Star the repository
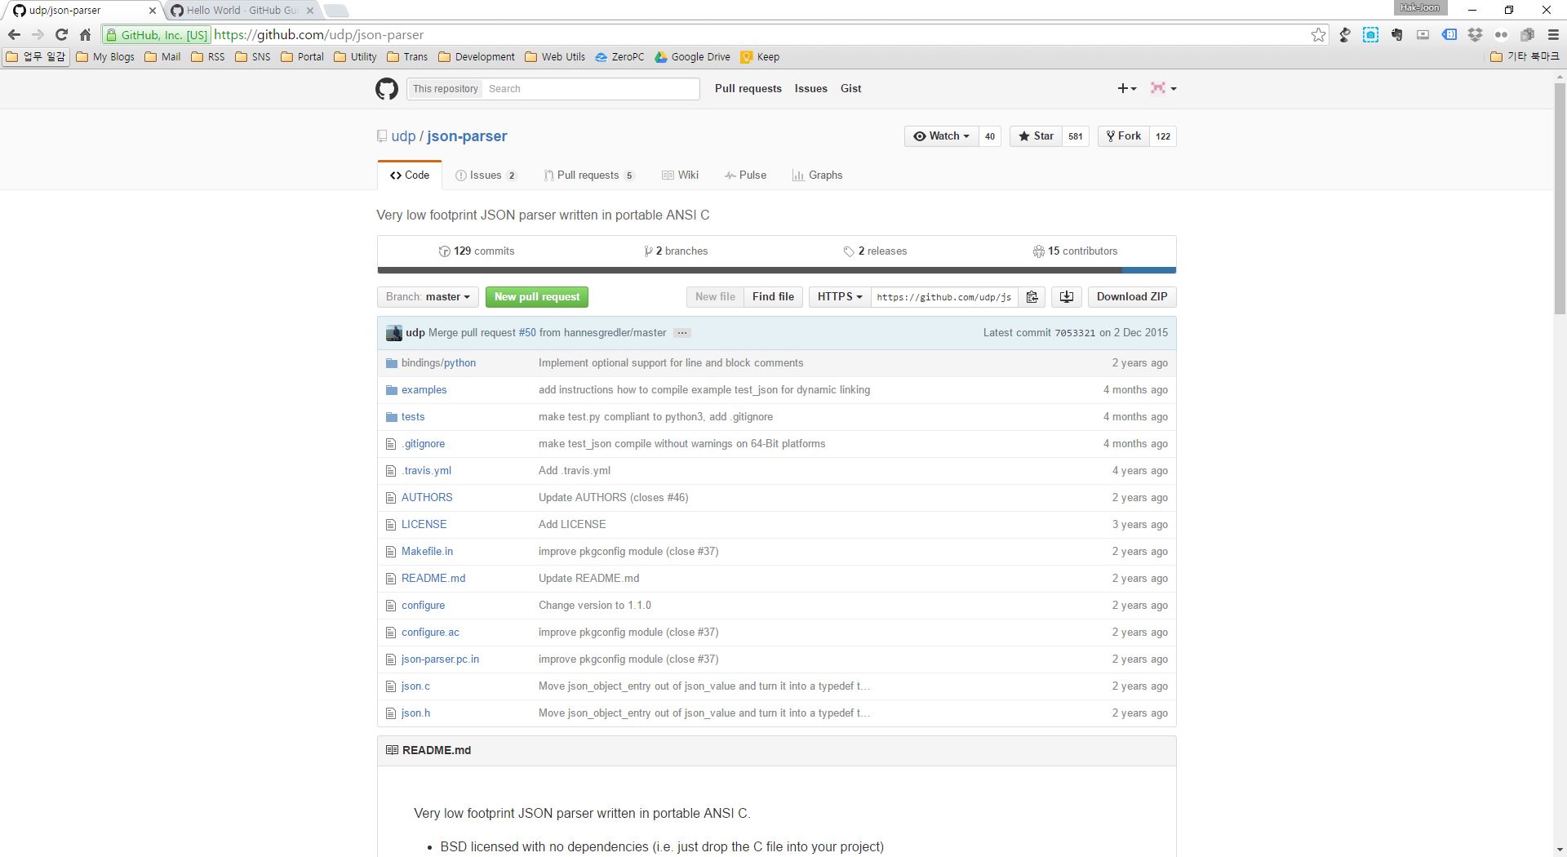The height and width of the screenshot is (857, 1567). 1036,136
